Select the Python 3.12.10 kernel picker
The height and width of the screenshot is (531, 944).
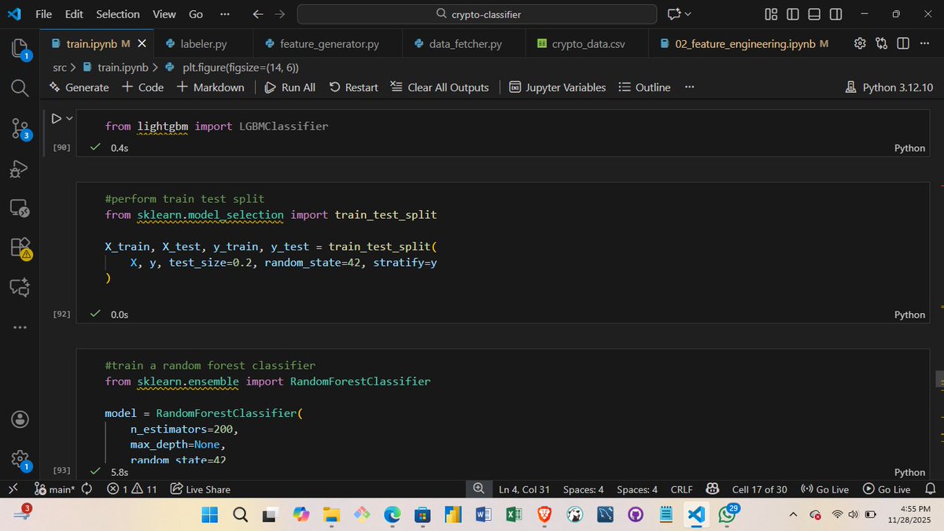point(889,87)
